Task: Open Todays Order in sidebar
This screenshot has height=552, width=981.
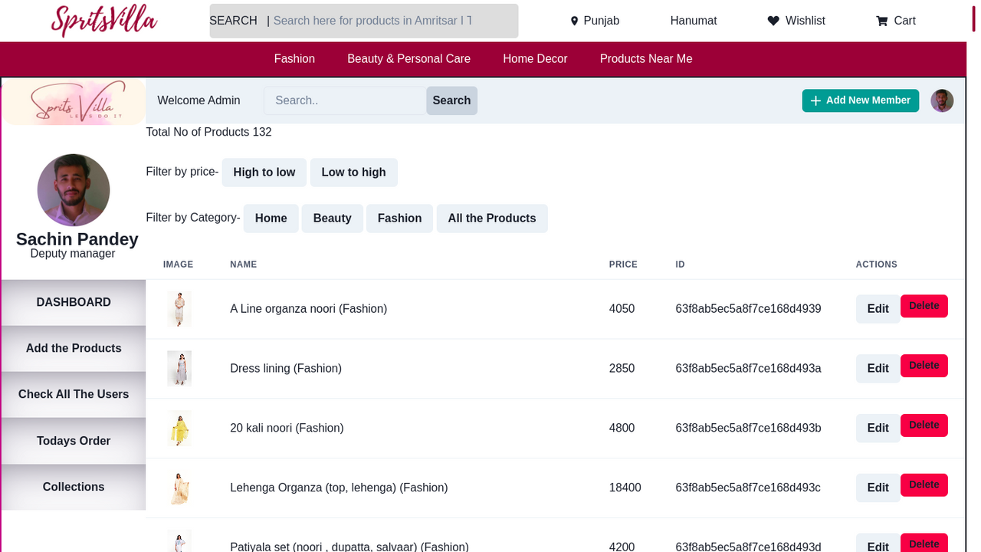Action: point(74,441)
